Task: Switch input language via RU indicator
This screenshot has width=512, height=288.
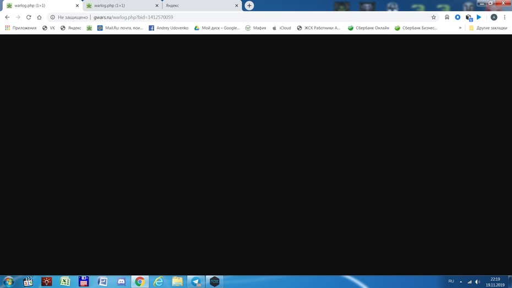Action: tap(451, 281)
